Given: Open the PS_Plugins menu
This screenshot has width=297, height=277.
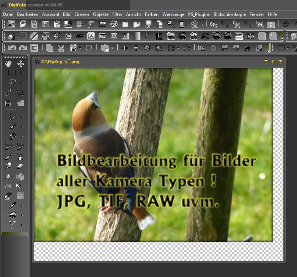Looking at the screenshot, I should click(x=199, y=14).
